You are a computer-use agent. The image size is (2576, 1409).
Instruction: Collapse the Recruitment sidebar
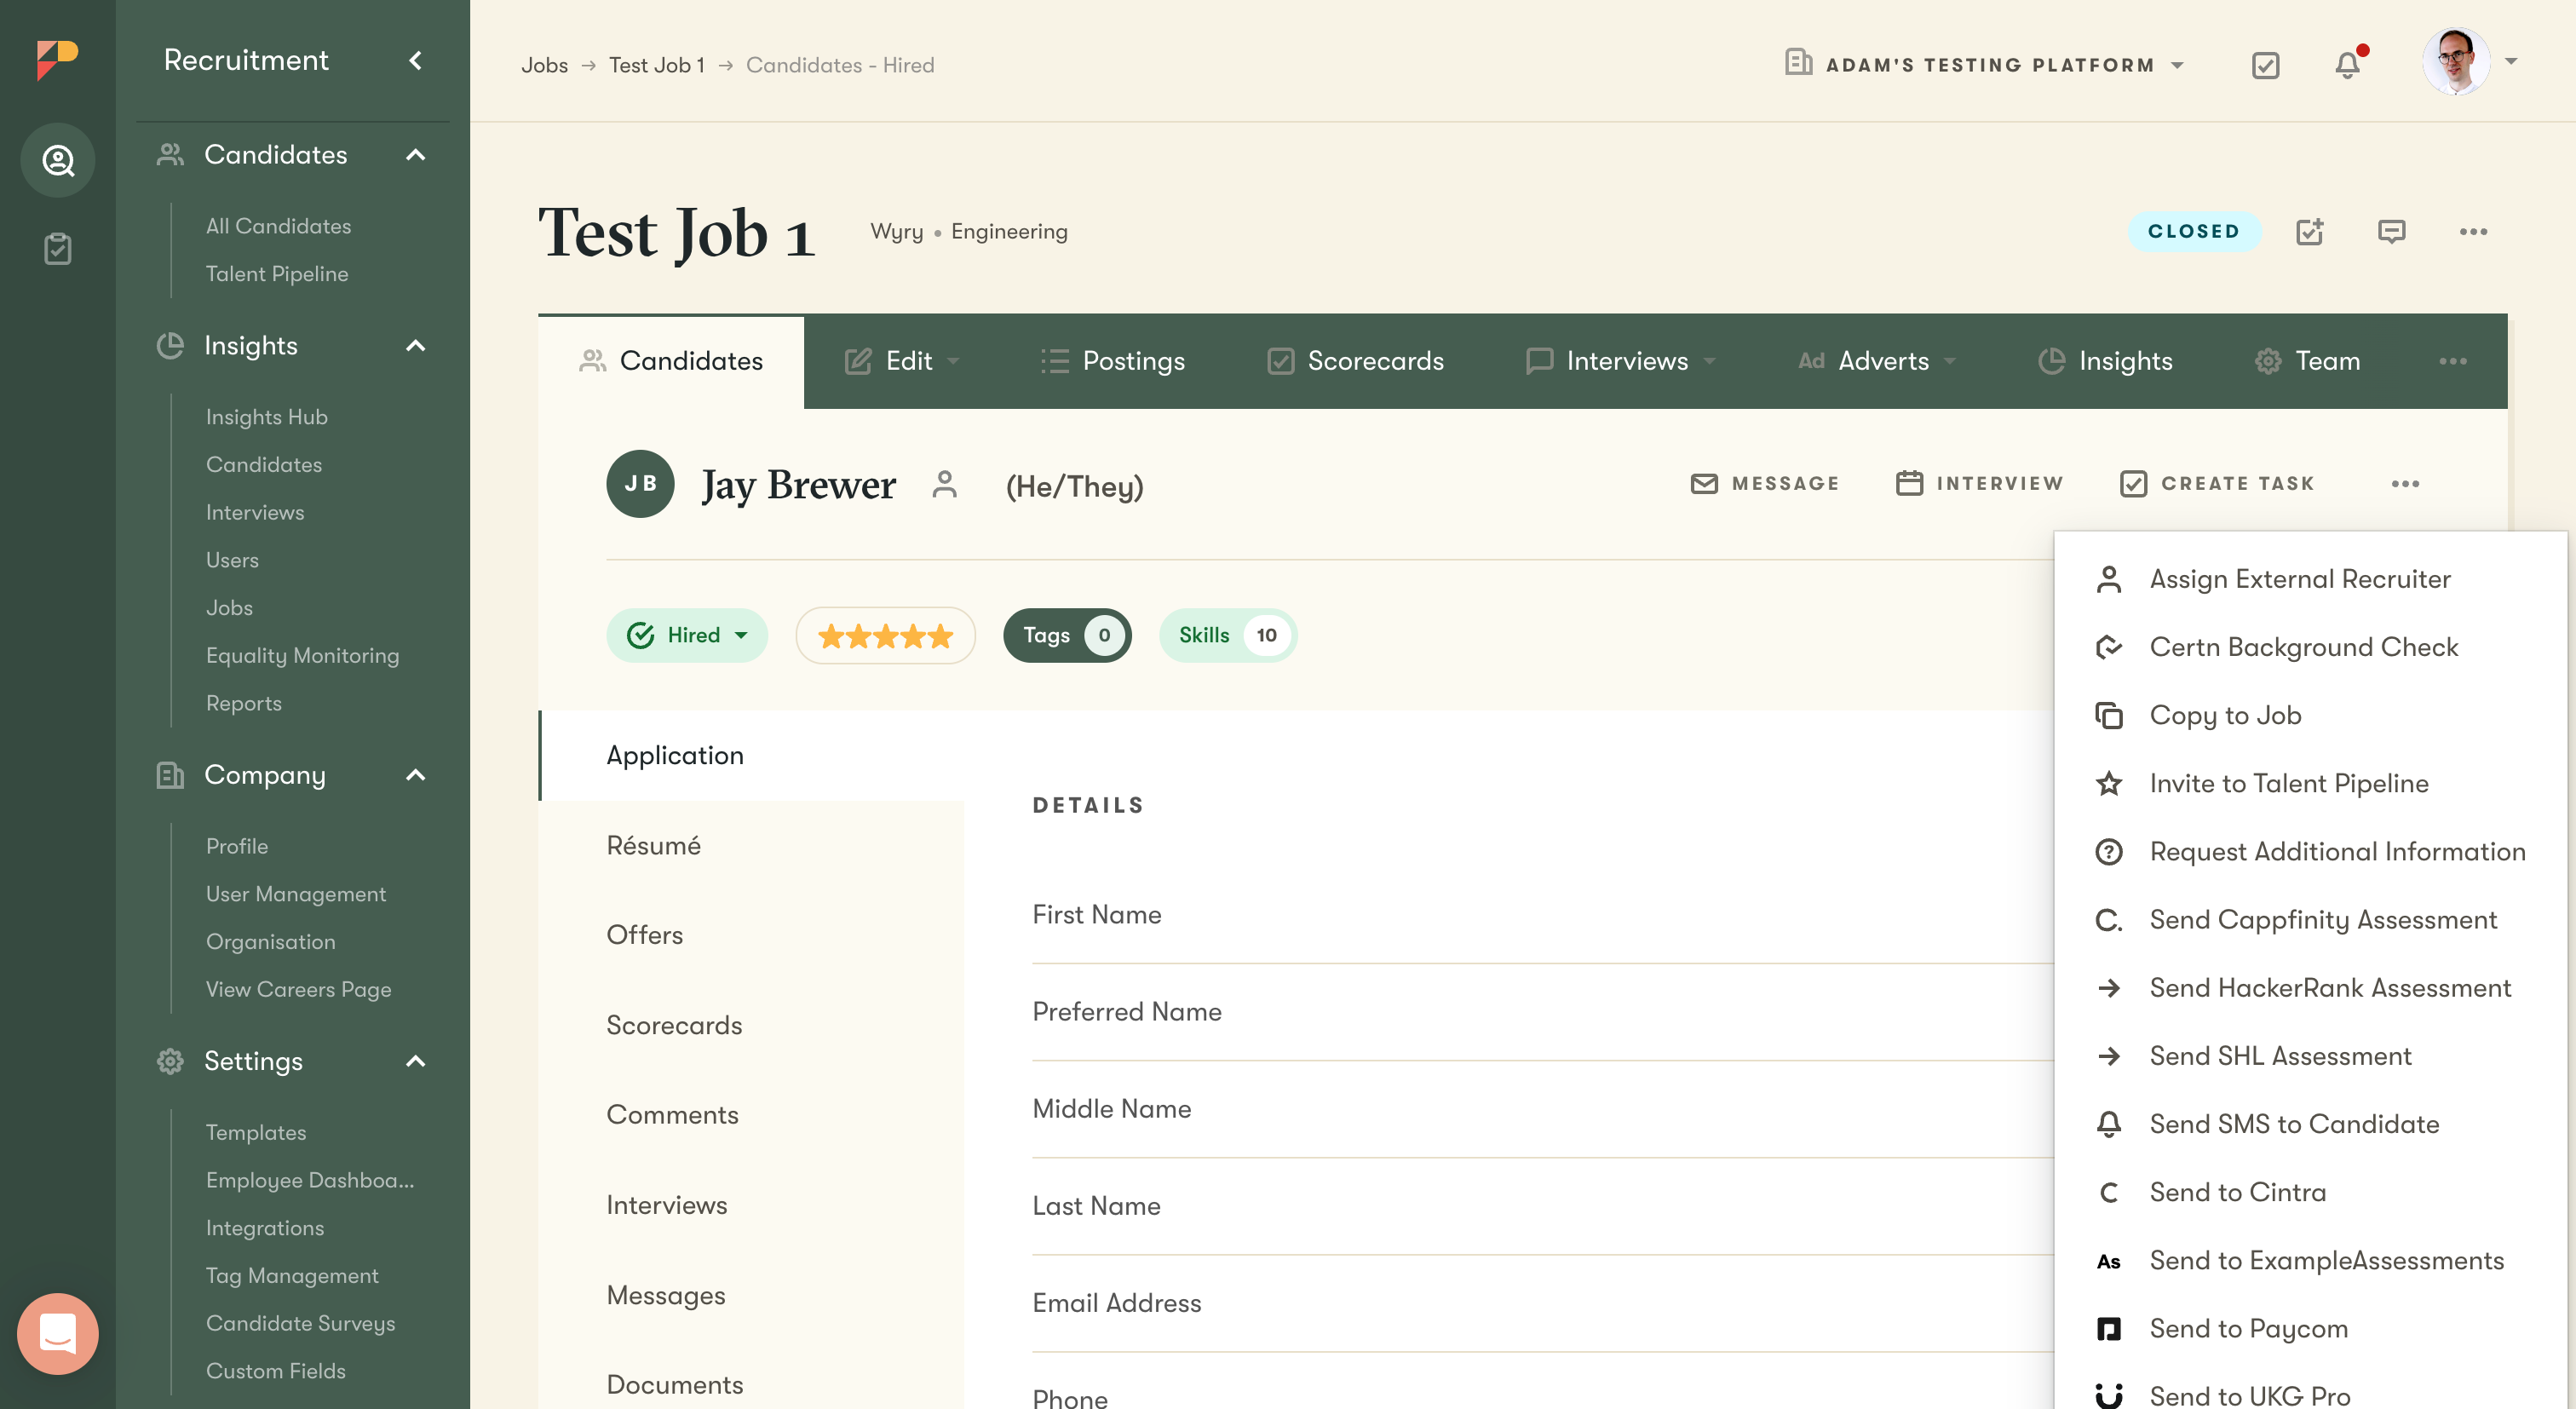click(416, 61)
